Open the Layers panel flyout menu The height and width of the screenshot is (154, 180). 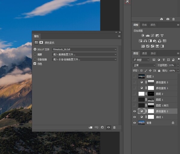(x=178, y=53)
